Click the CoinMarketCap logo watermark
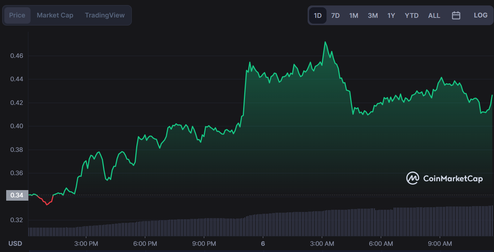 click(x=444, y=178)
